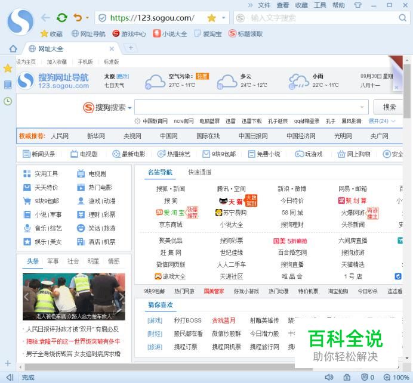The height and width of the screenshot is (383, 413).
Task: Open the 工具 menu
Action: point(320,5)
